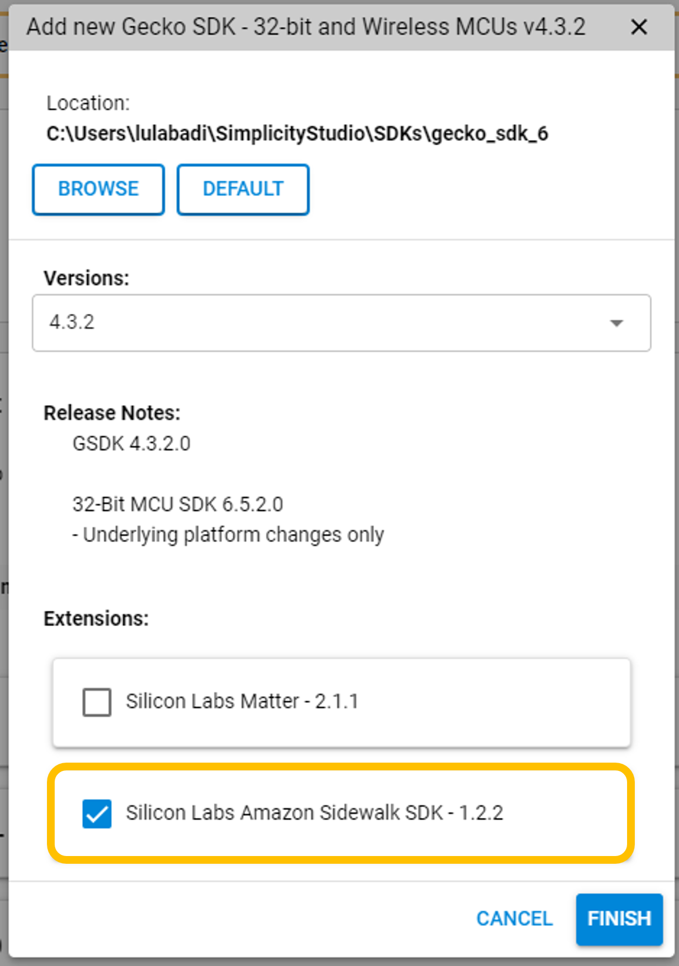Click the Silicon Labs Matter 2.1.1 label
Screen dimensions: 679x966
(x=244, y=701)
